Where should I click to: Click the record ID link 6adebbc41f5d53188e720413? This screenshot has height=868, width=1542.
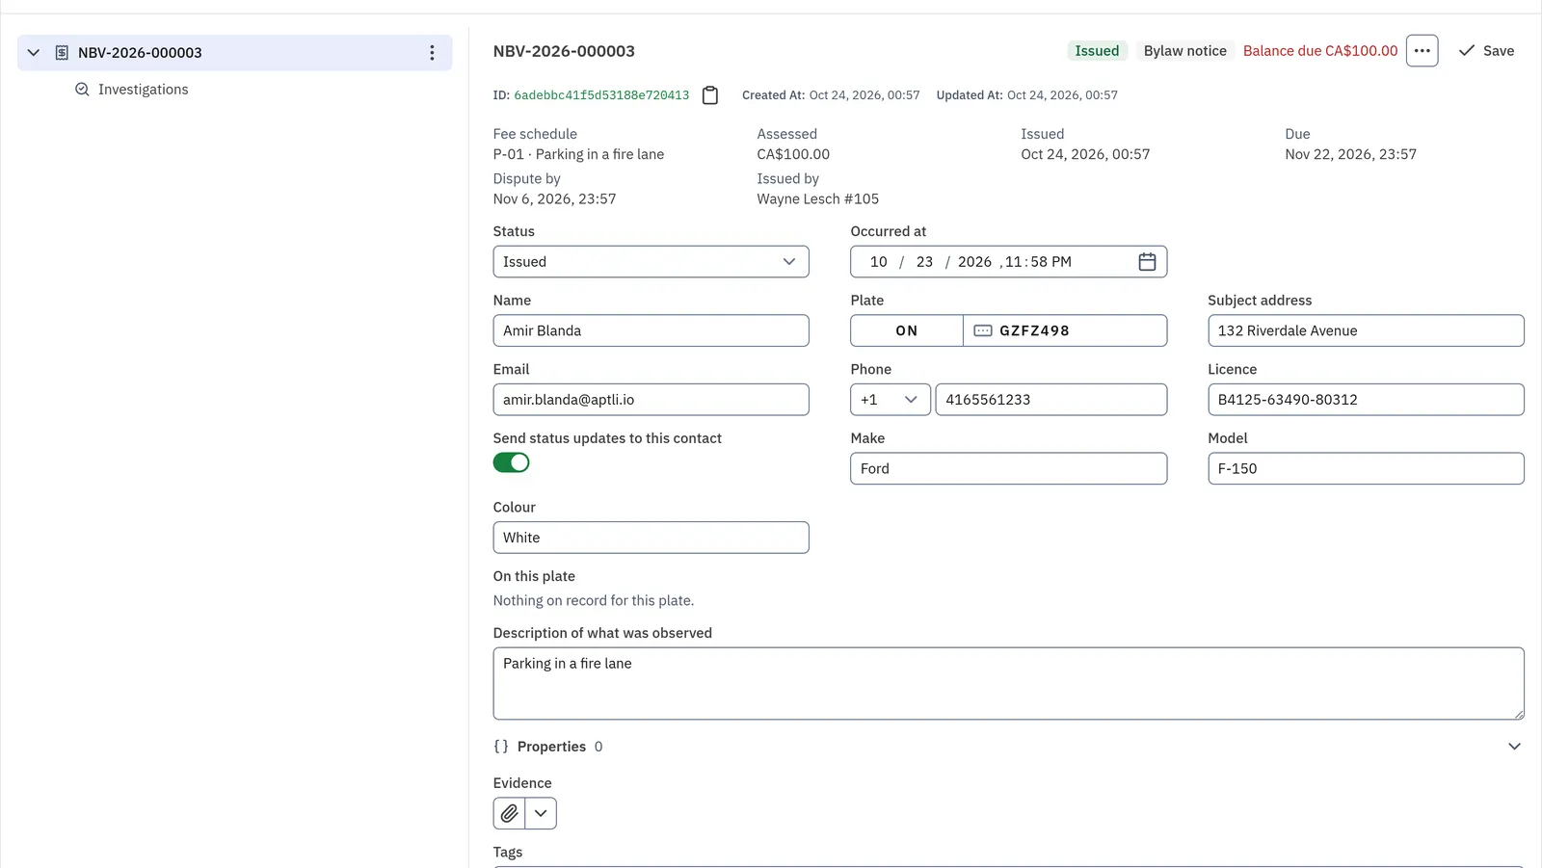pos(601,95)
